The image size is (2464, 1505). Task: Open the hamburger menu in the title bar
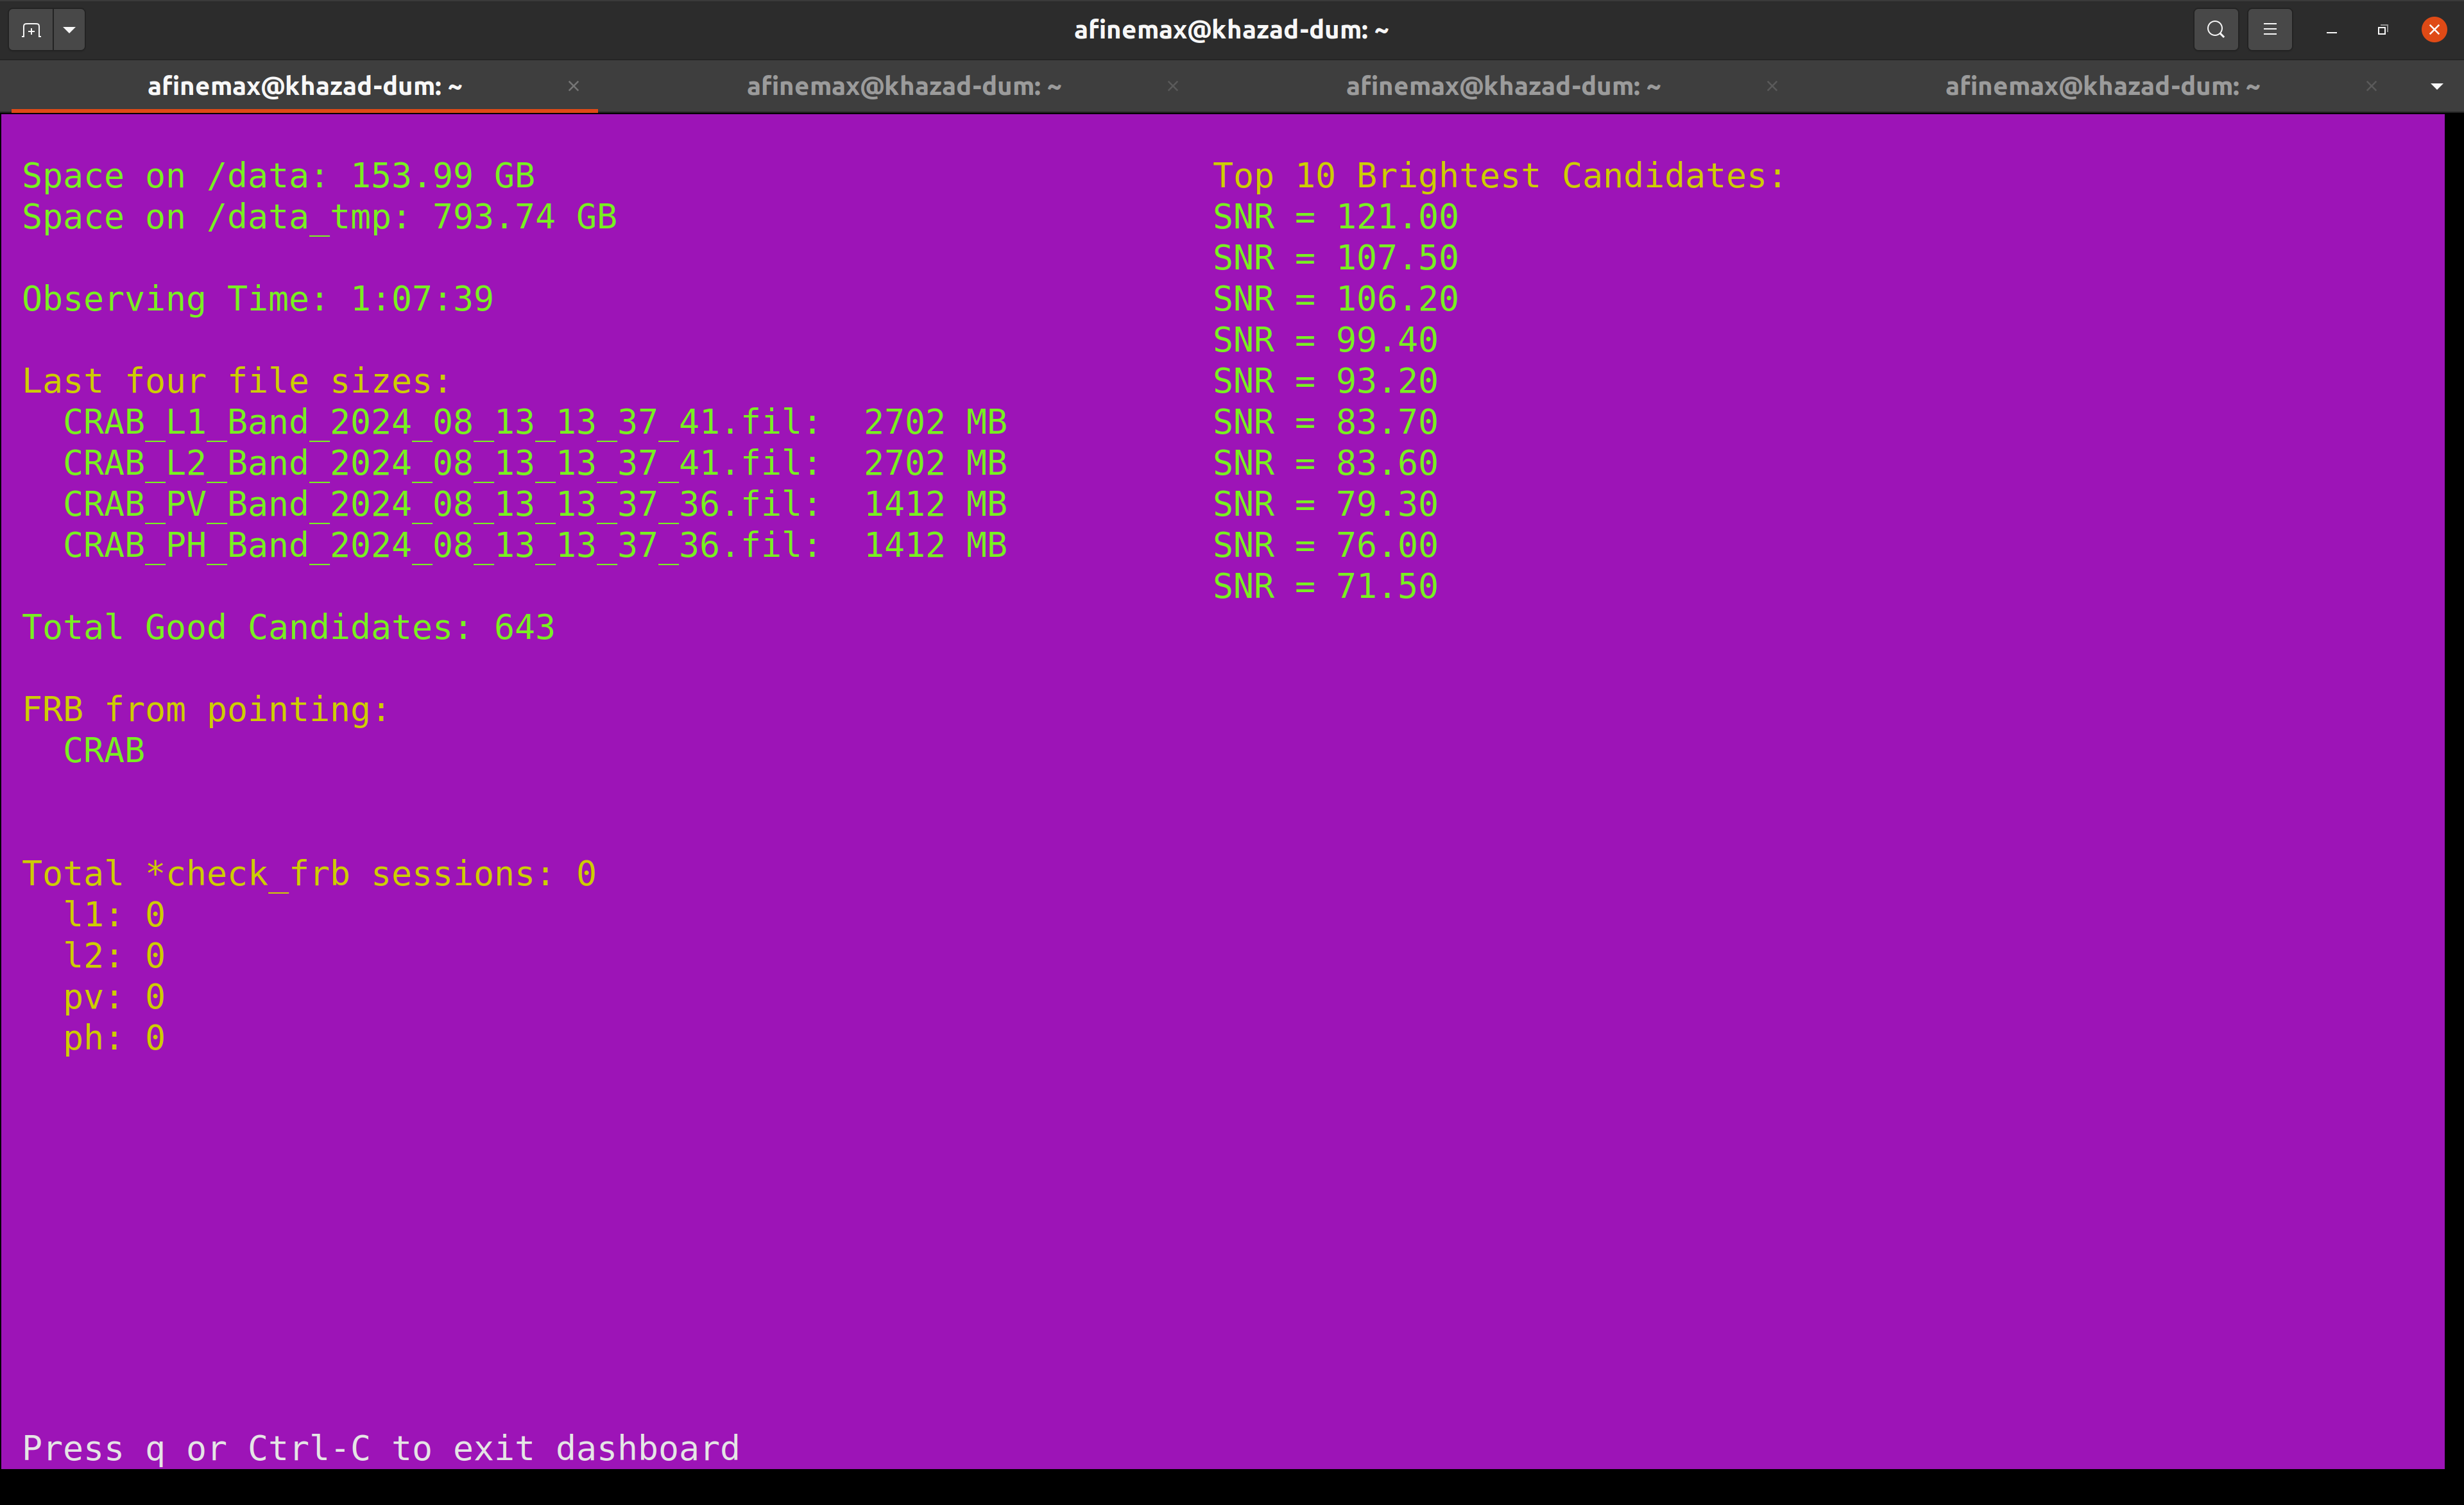(2270, 30)
